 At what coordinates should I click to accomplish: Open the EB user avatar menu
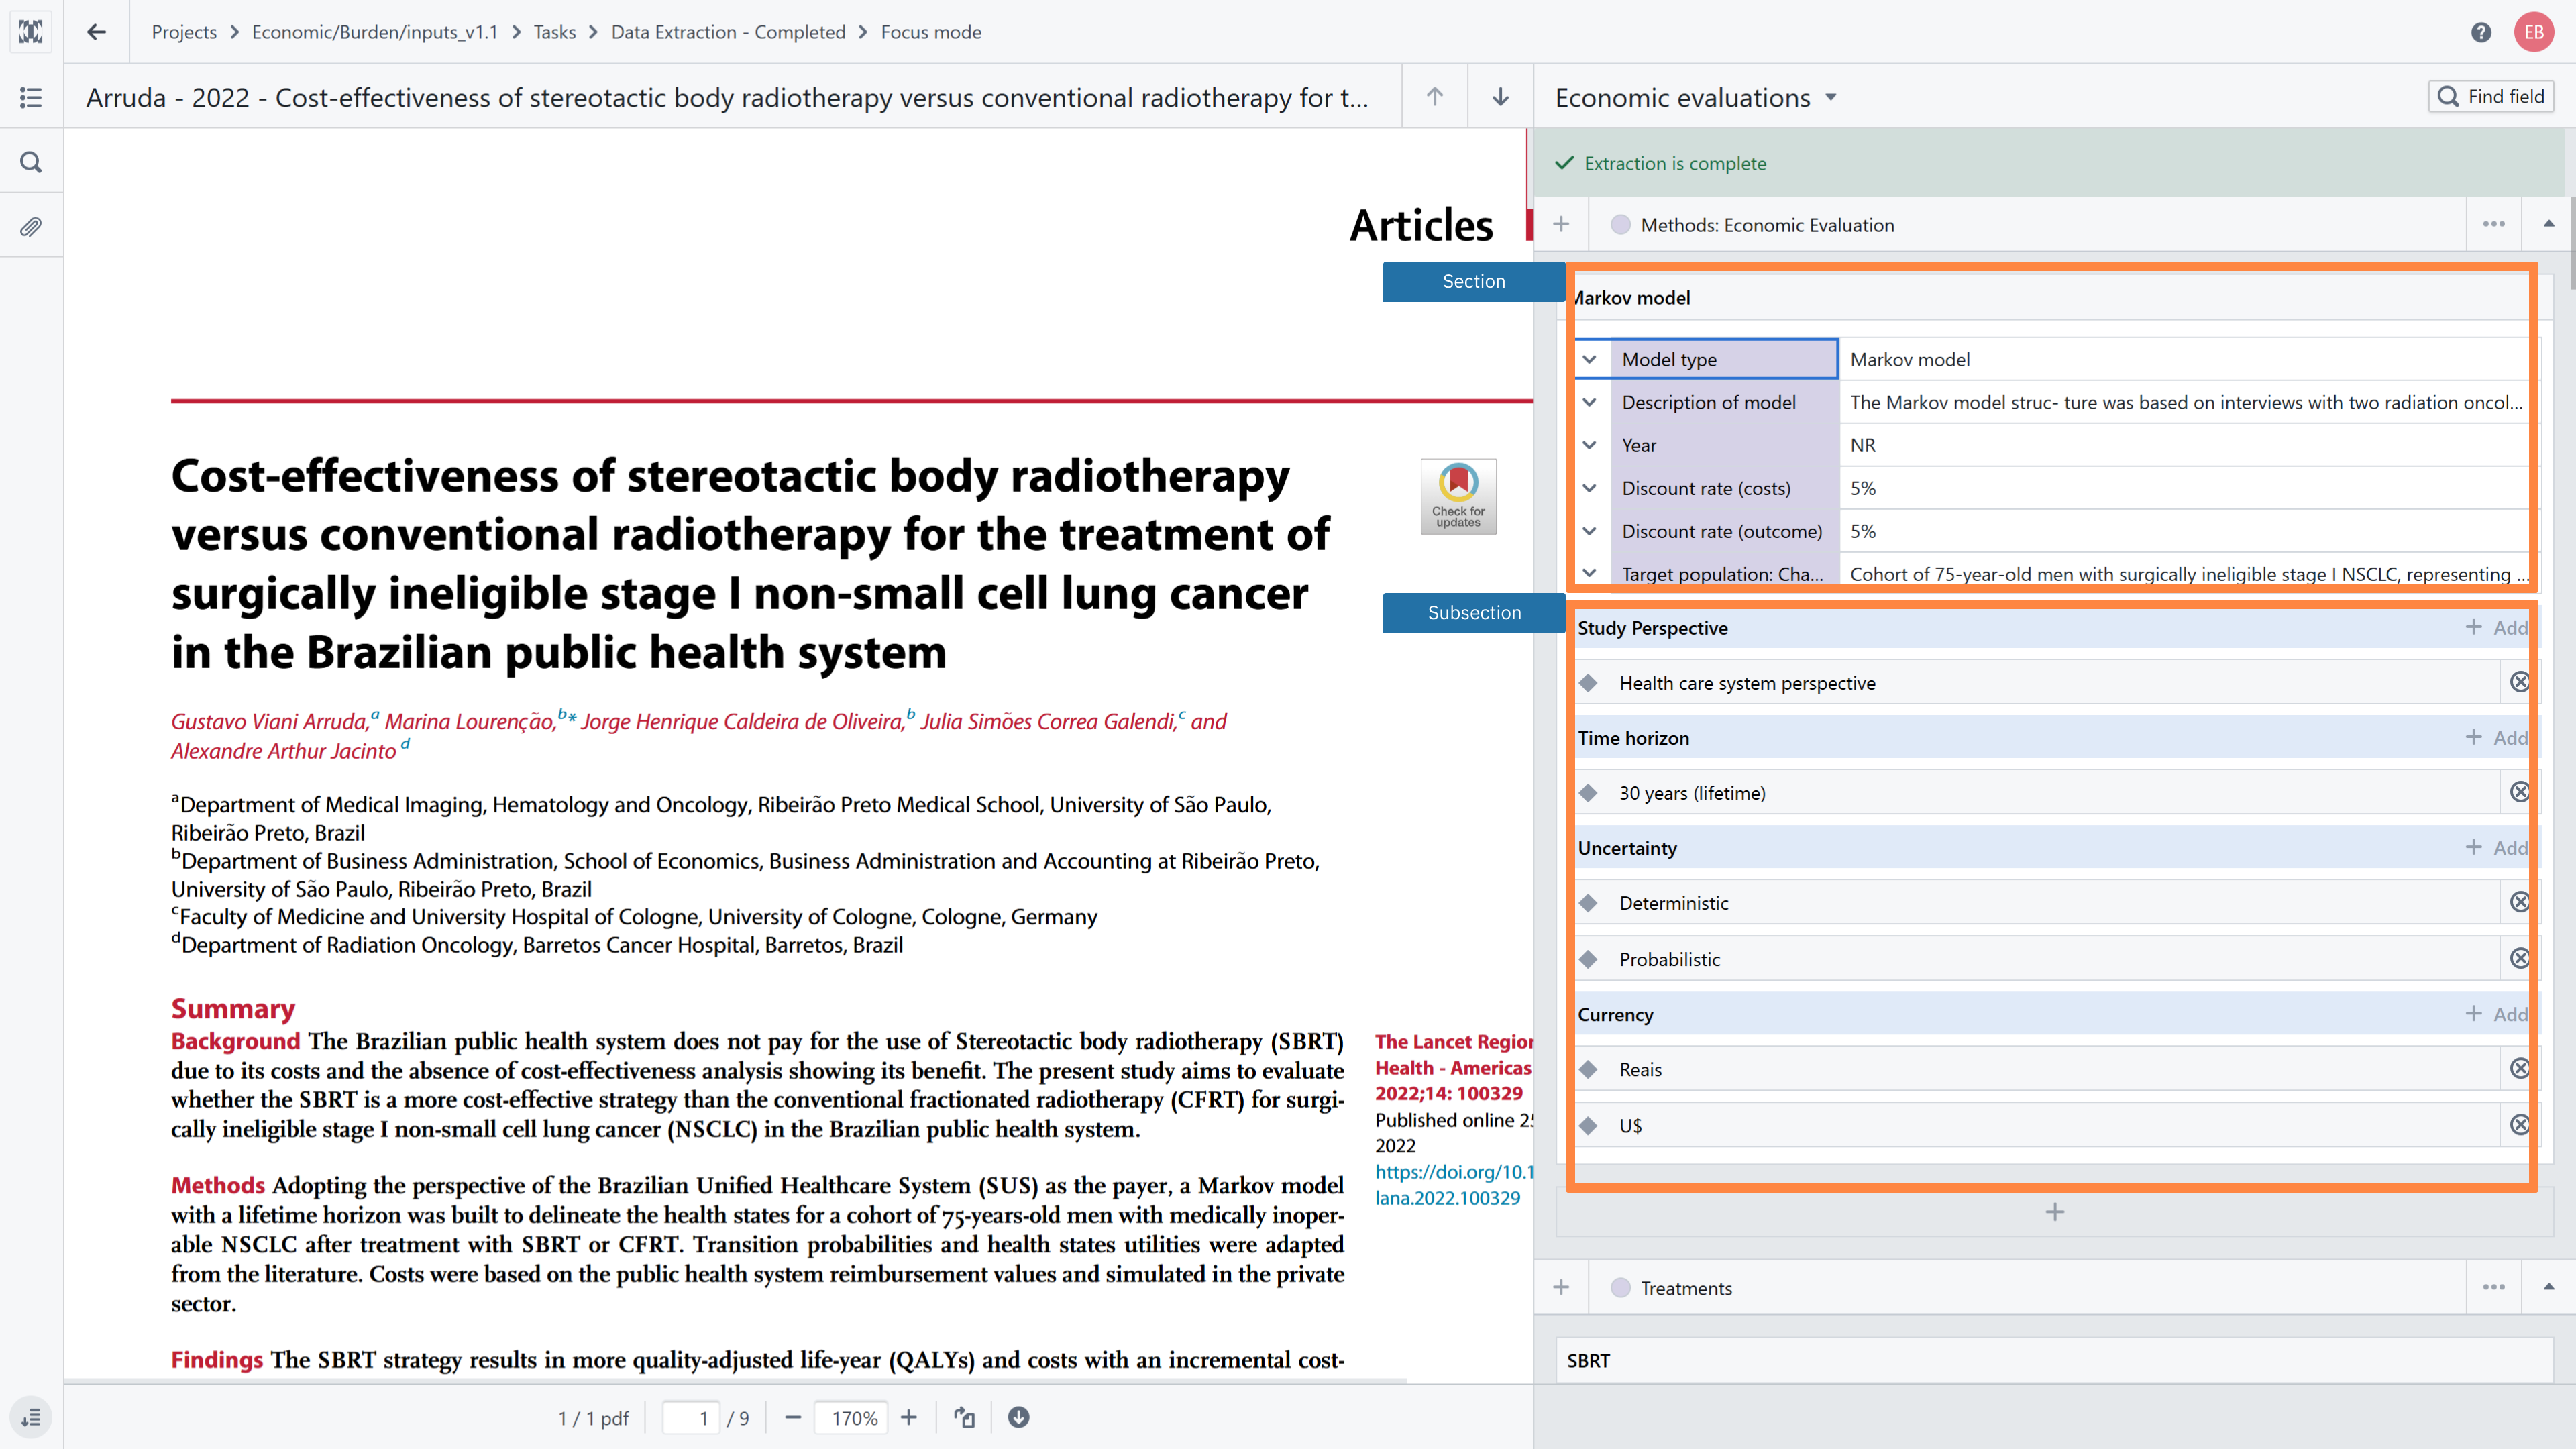click(x=2534, y=32)
